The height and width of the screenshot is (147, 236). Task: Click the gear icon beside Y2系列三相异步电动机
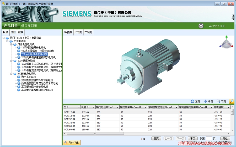19,48
